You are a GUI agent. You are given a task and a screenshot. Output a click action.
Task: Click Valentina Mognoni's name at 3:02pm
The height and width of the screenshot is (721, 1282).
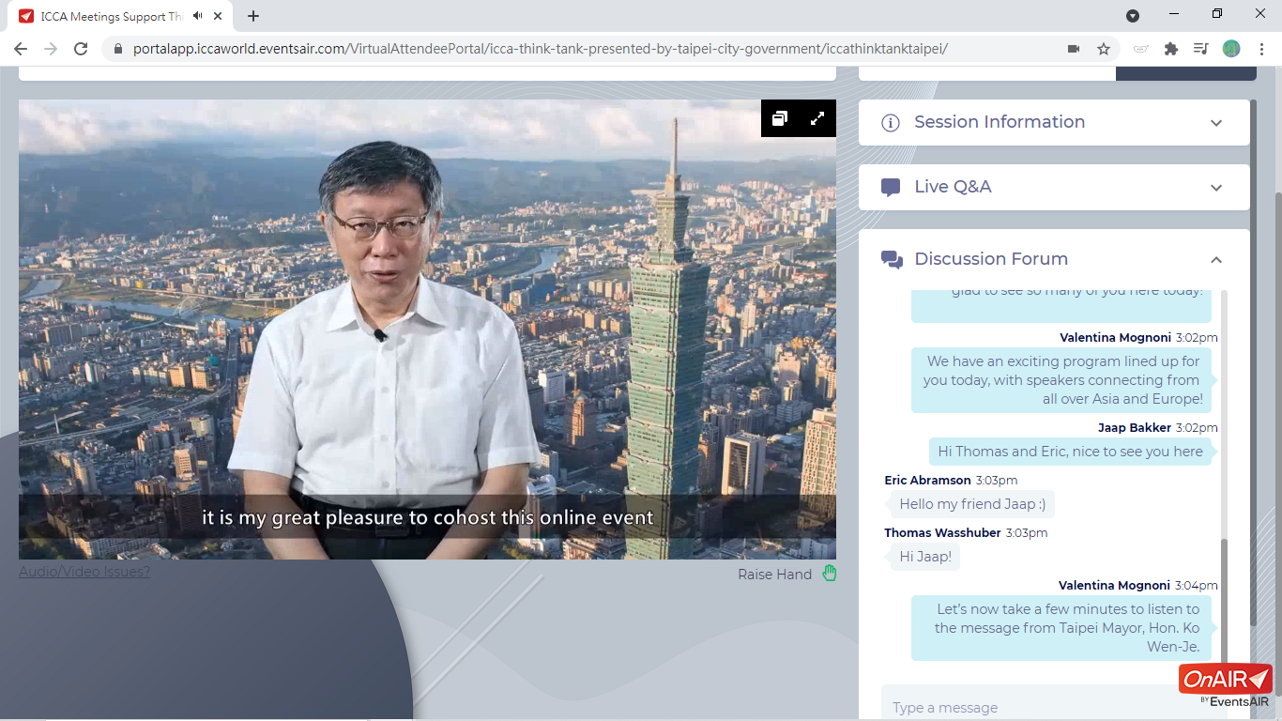point(1115,337)
